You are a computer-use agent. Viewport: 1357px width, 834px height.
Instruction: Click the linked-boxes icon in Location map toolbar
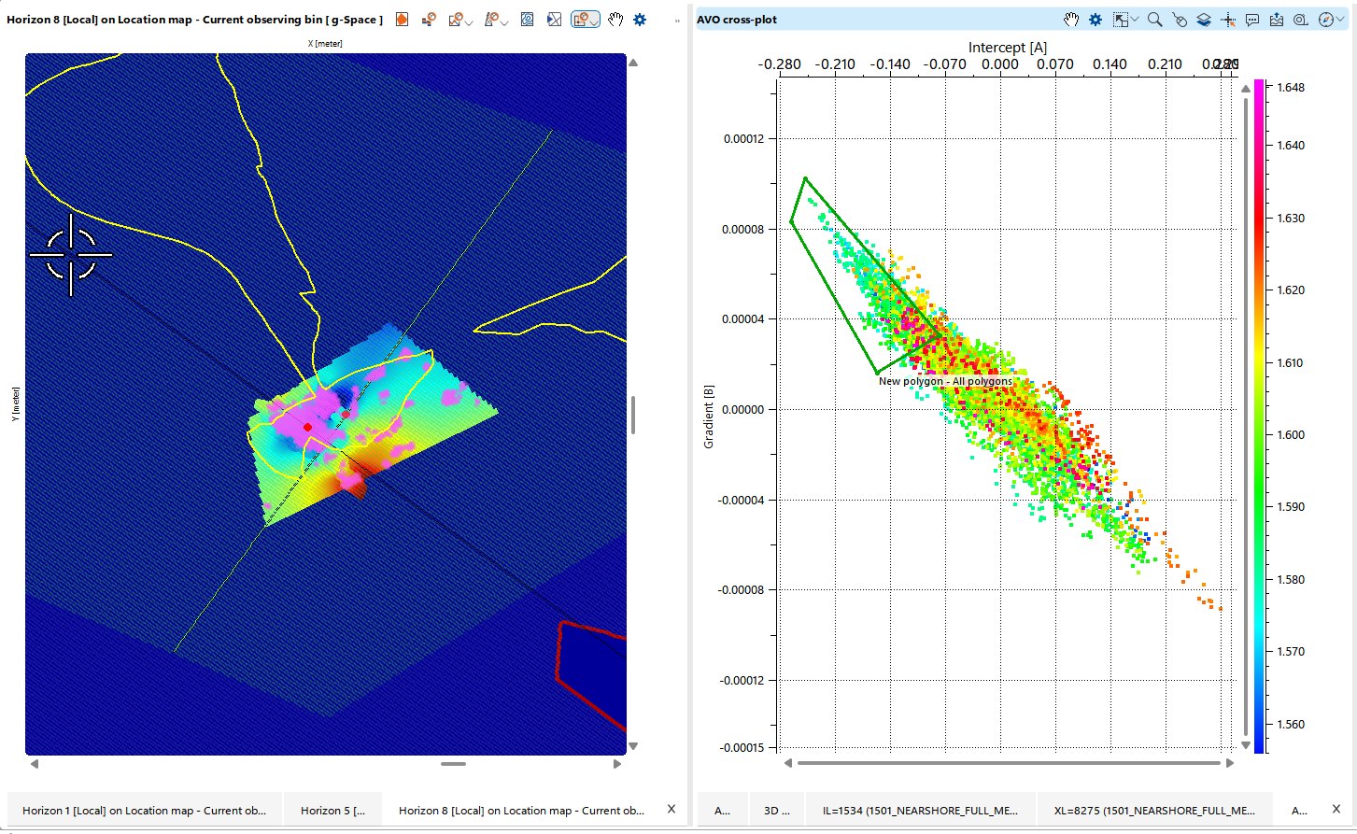pyautogui.click(x=429, y=19)
